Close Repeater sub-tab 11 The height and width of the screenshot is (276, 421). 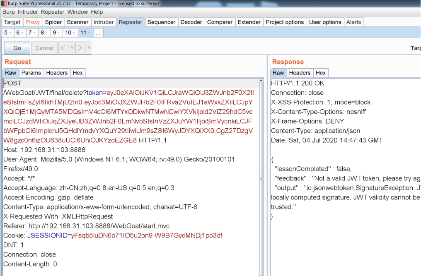[89, 33]
